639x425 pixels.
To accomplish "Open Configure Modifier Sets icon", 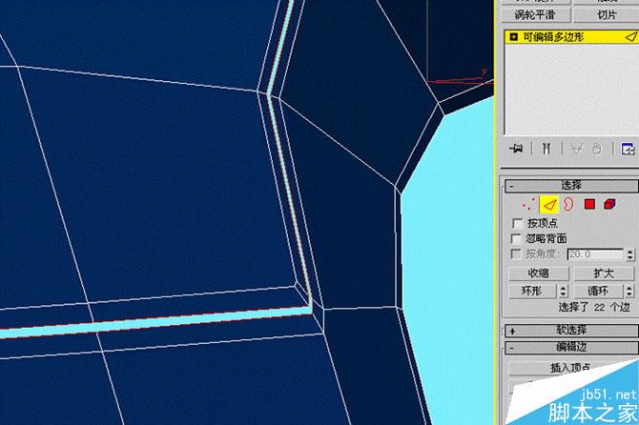I will click(628, 149).
